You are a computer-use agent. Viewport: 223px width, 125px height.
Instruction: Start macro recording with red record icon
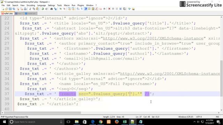pos(109,9)
